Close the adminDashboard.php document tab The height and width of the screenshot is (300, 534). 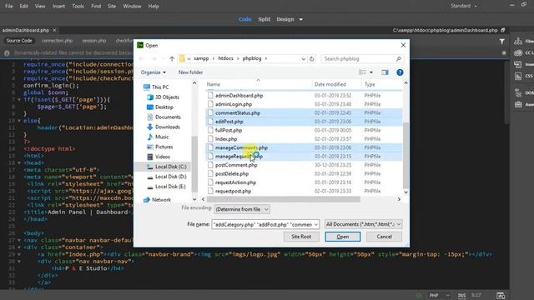point(54,30)
